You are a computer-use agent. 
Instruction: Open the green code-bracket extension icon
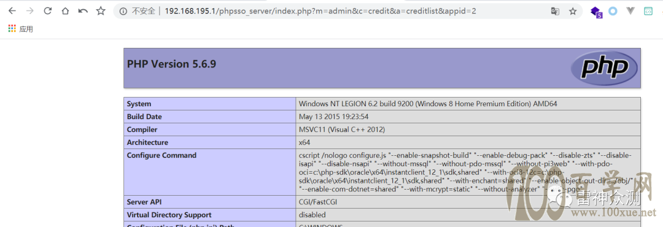[x=648, y=12]
